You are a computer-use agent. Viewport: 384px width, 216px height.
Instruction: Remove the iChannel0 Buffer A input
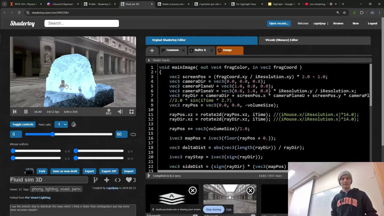(x=193, y=190)
